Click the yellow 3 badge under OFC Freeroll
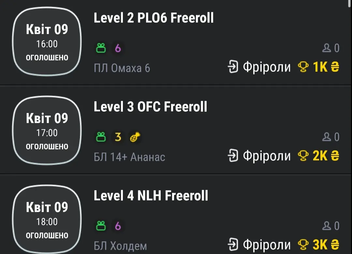 [118, 138]
